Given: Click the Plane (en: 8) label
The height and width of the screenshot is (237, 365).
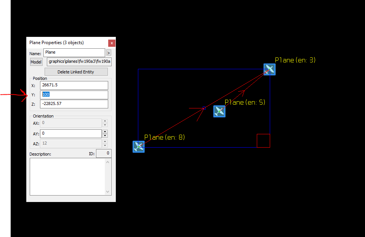Looking at the screenshot, I should click(x=165, y=137).
